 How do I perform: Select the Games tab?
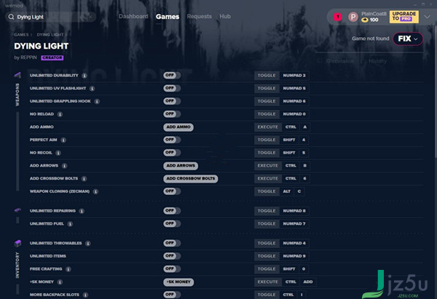[168, 17]
